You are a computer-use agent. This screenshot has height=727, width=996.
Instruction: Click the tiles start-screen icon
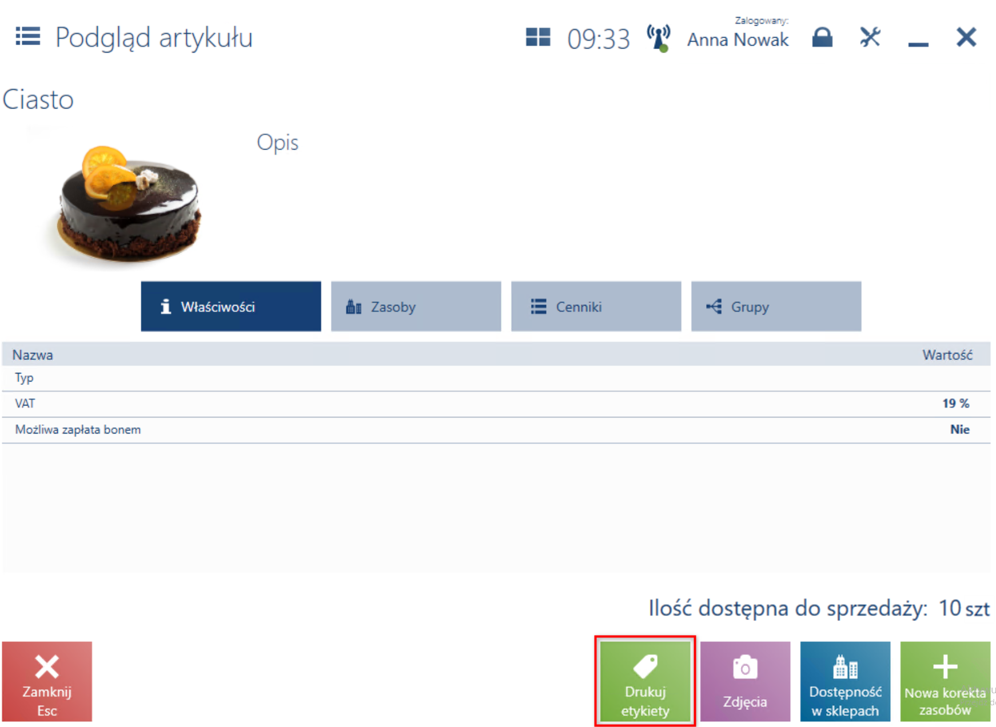[x=537, y=38]
